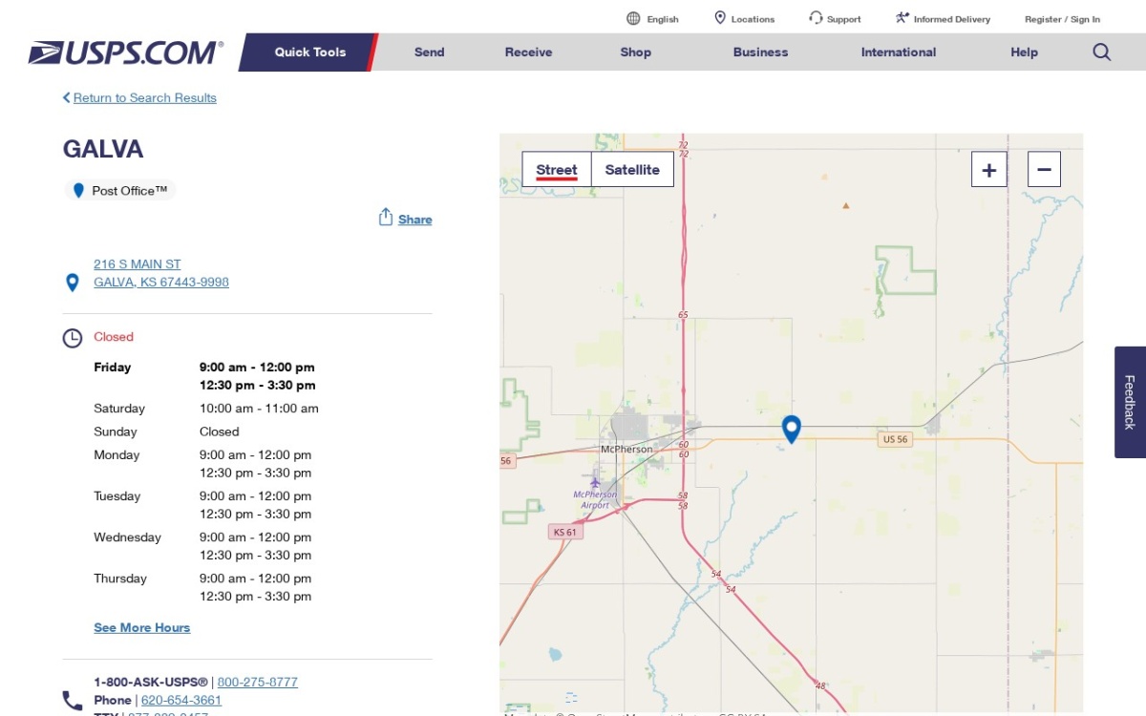
Task: Click Saturday hours 10:00 am - 11:00 am
Action: (259, 409)
